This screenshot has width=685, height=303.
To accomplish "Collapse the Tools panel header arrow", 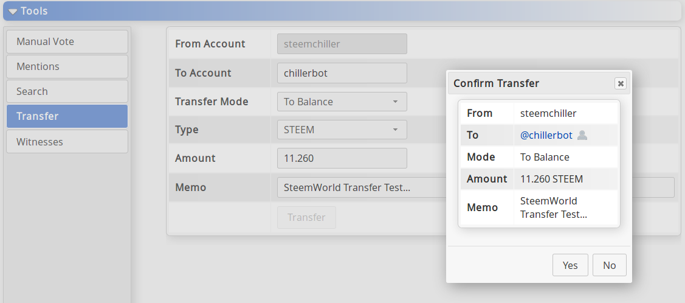I will [x=13, y=12].
